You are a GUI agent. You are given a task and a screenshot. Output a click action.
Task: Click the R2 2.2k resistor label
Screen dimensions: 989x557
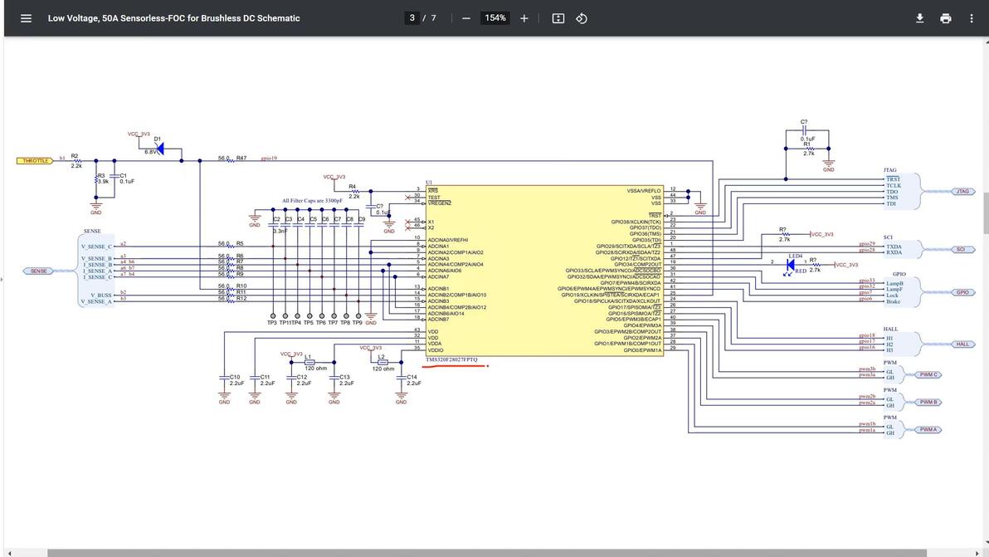[76, 161]
